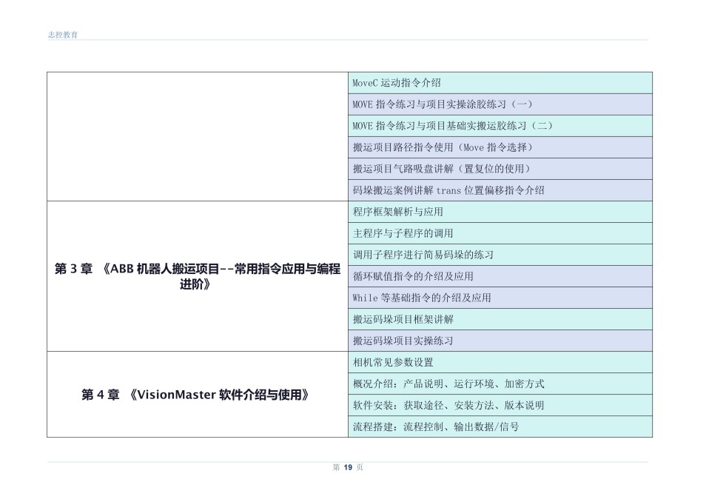Screen dimensions: 709x502
Task: Select the row 主程序与子程序的调用
Action: [x=500, y=233]
